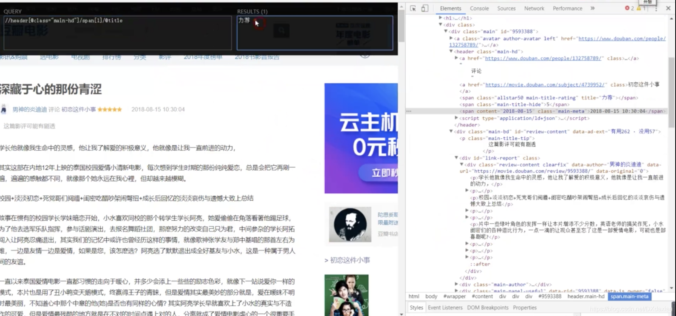
Task: Open the douban.com/people/132758789 avatar href link
Action: tap(622, 38)
